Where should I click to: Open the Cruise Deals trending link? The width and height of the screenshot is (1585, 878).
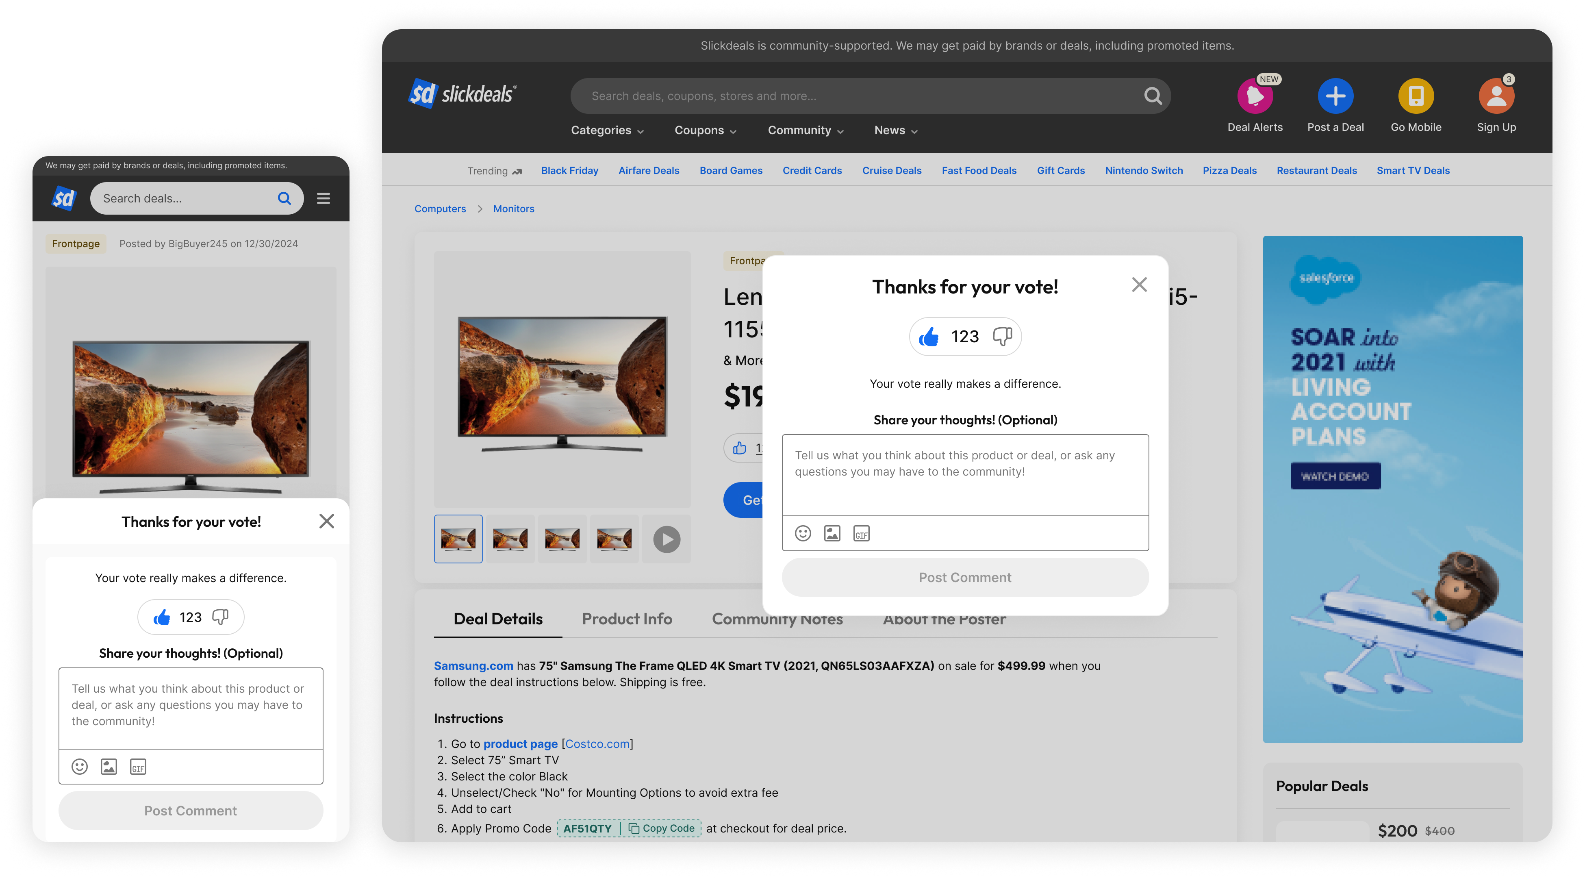tap(892, 170)
